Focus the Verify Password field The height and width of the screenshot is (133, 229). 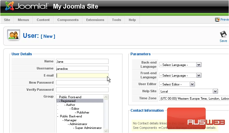pos(82,90)
